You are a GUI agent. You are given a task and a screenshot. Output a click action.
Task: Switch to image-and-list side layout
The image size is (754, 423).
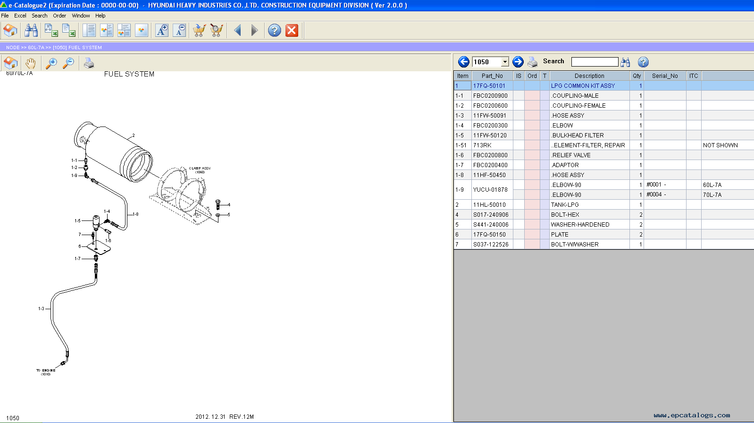point(106,31)
